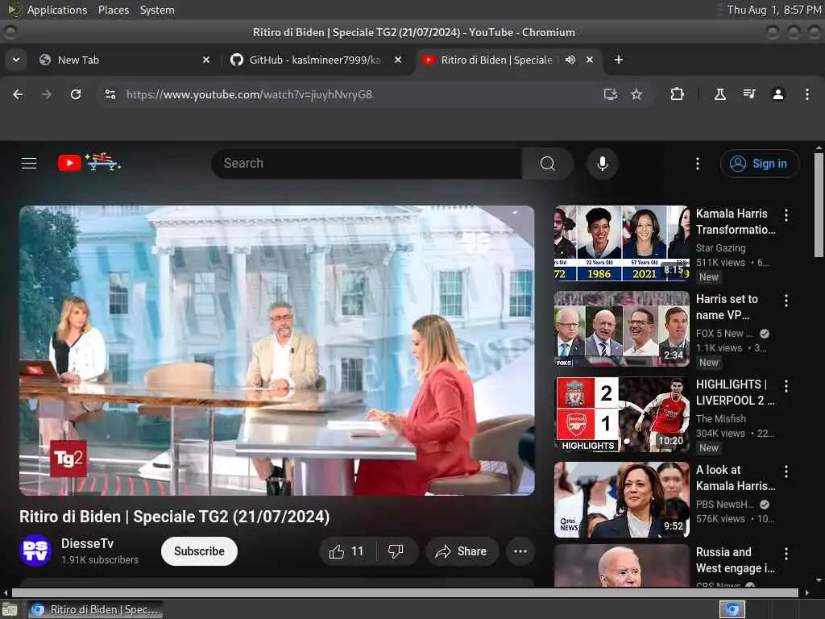
Task: Click the video title Ritiro di Biden Speciale TG2
Action: click(175, 517)
